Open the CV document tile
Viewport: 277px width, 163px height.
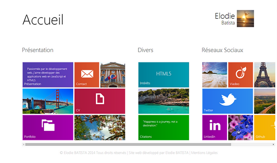pos(99,101)
